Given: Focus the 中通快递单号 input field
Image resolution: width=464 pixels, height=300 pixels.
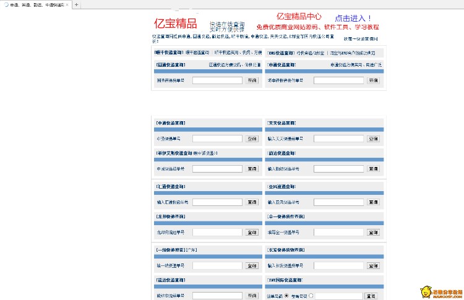Looking at the screenshot, I should 217,139.
